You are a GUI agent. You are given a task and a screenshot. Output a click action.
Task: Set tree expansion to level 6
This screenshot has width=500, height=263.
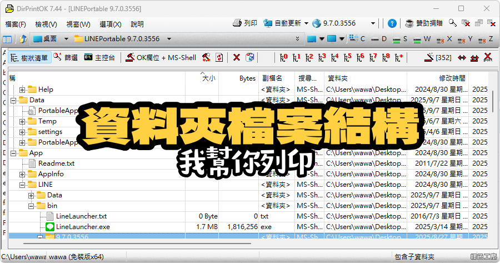360,57
